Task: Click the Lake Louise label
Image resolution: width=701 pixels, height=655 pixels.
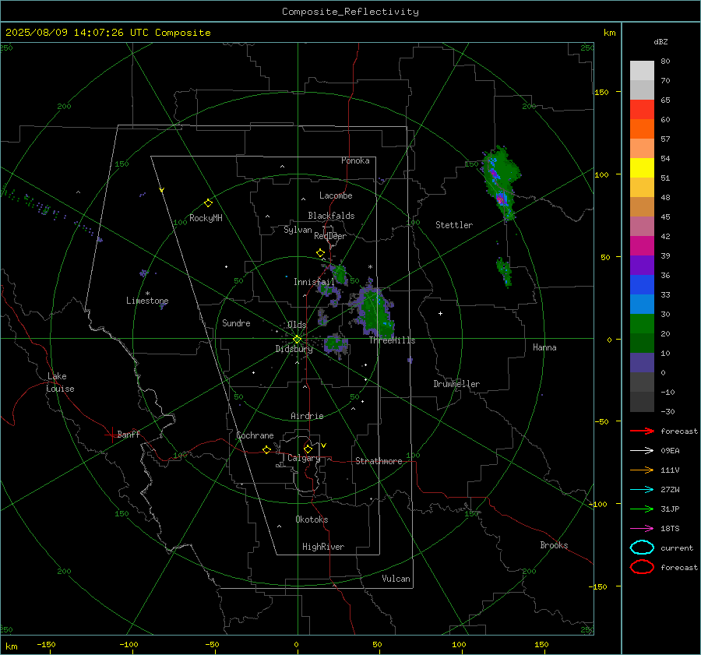Action: (60, 382)
